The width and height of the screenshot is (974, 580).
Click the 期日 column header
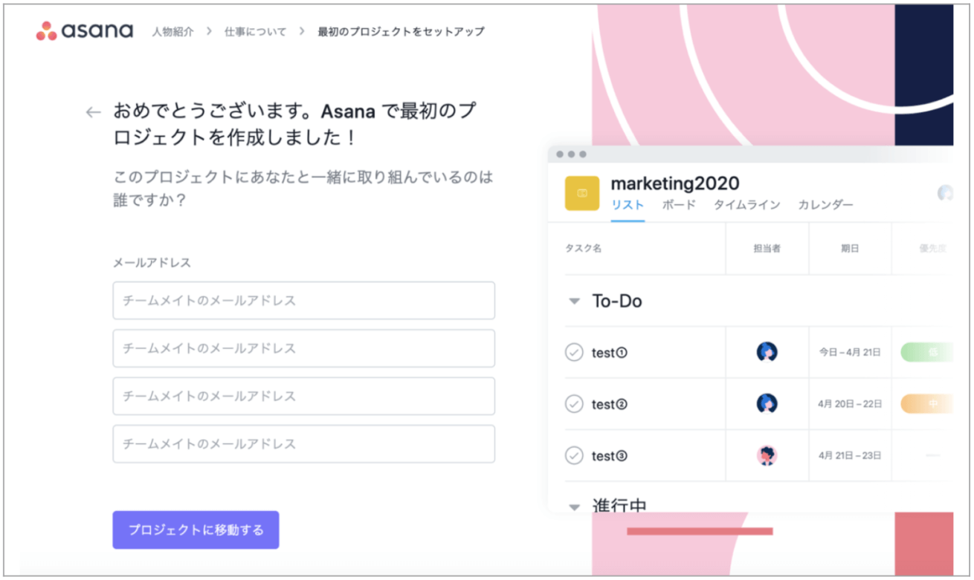[850, 249]
